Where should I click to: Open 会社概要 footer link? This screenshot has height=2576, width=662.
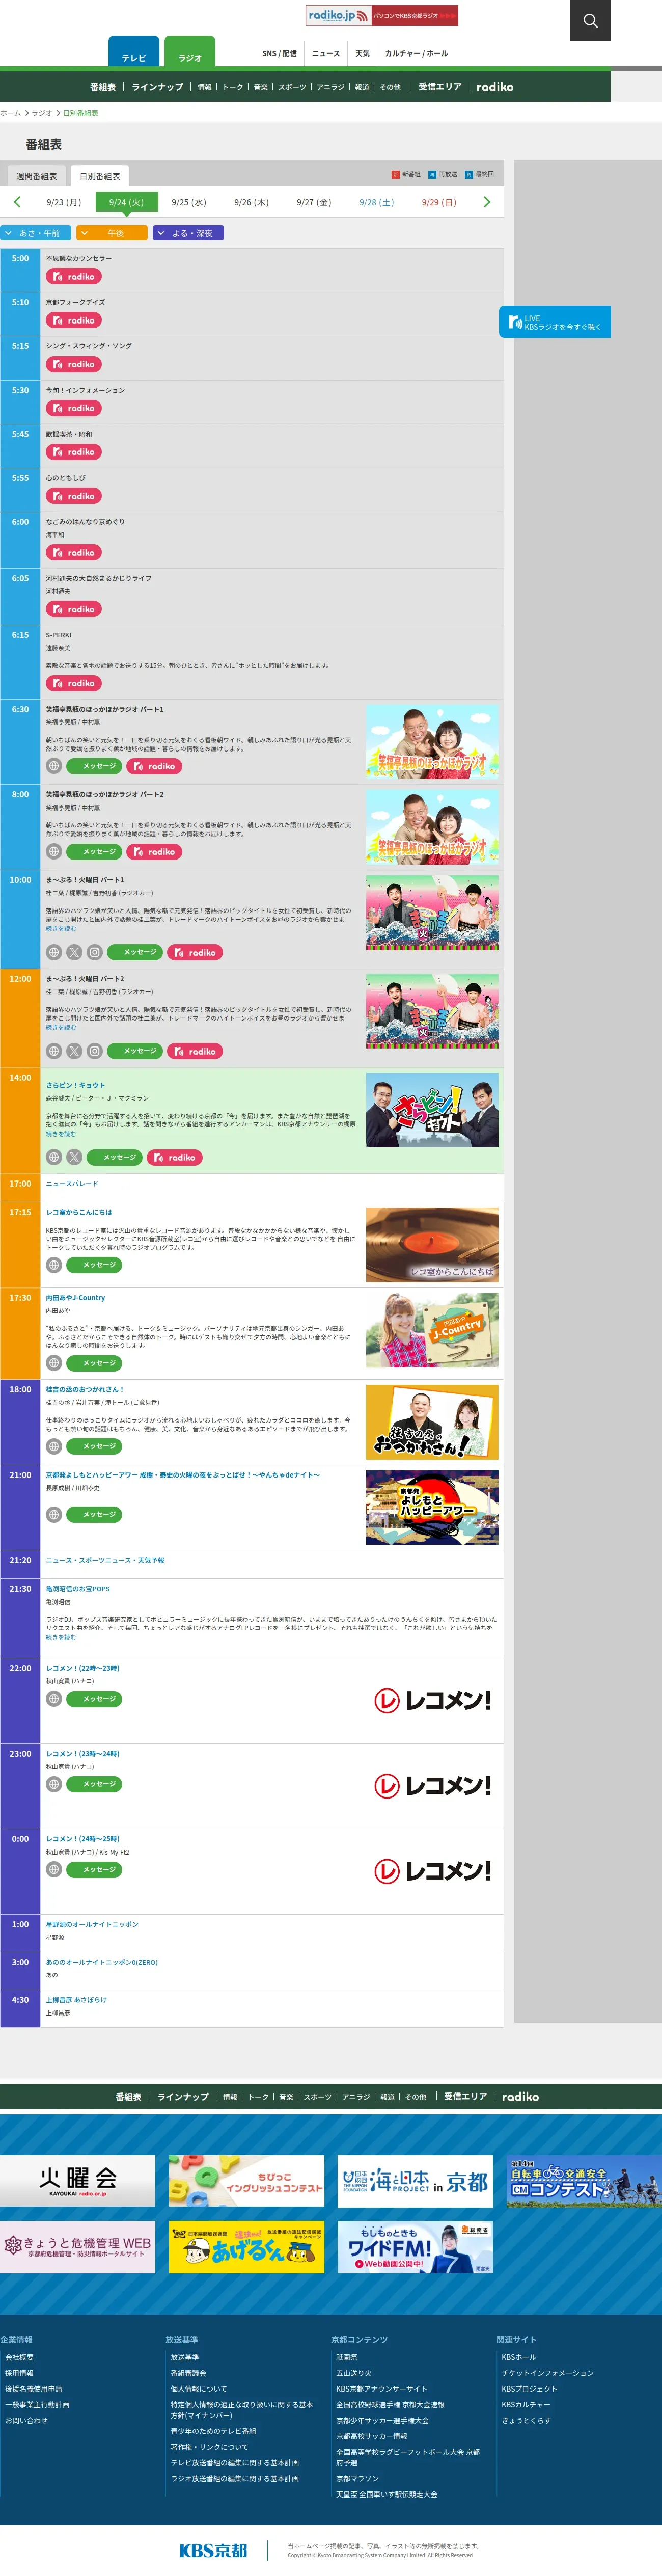[x=19, y=2357]
